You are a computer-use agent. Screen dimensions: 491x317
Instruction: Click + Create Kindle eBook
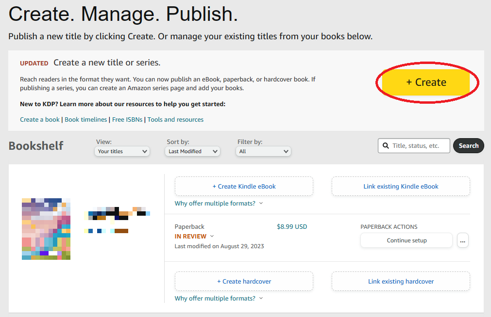(x=244, y=186)
